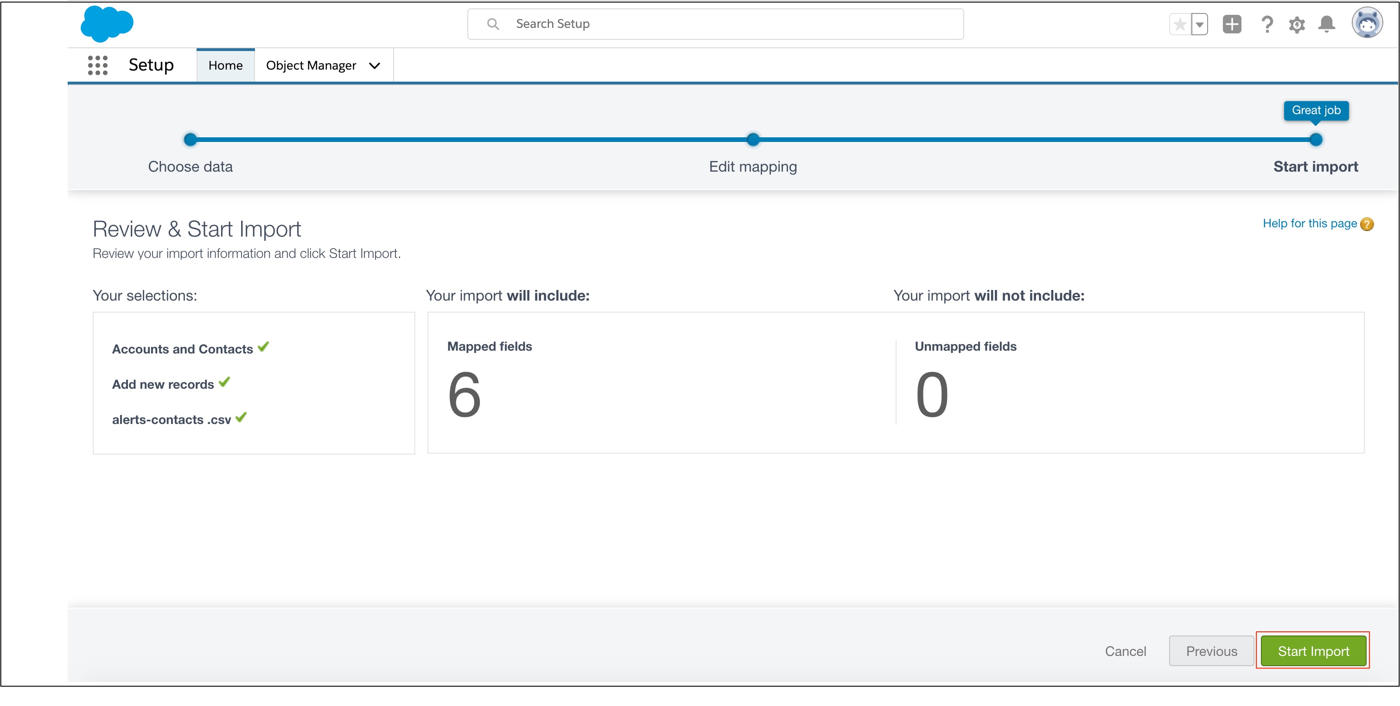The width and height of the screenshot is (1400, 706).
Task: Click the yellow help icon beside page link
Action: click(x=1367, y=224)
